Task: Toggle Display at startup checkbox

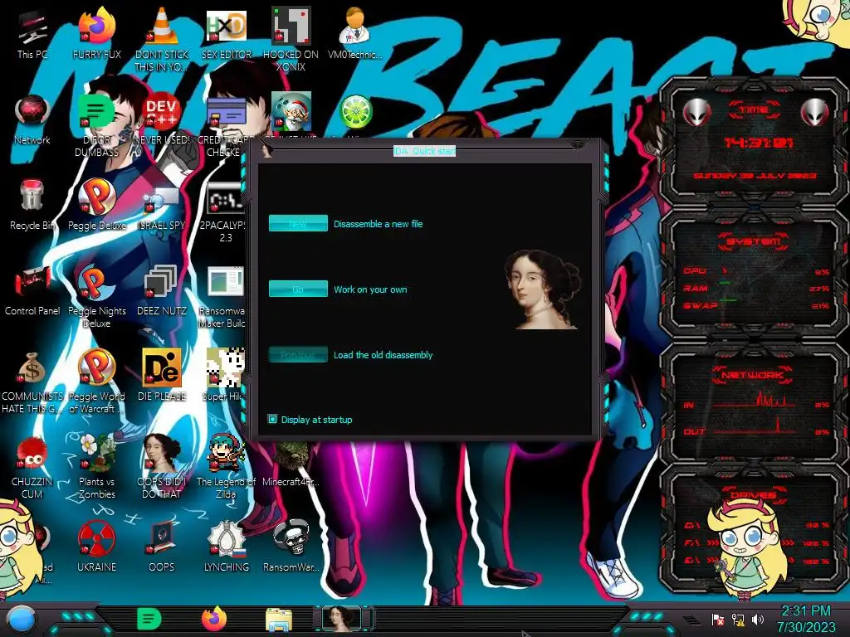Action: [x=272, y=419]
